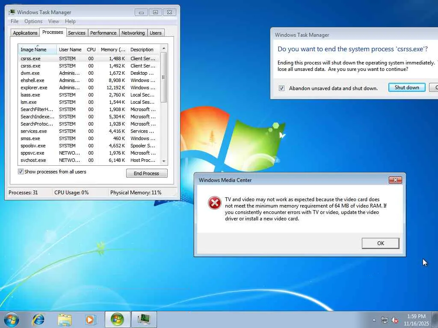Select csrss.exe row with 1,492 K memory
This screenshot has height=328, width=438.
[x=89, y=66]
